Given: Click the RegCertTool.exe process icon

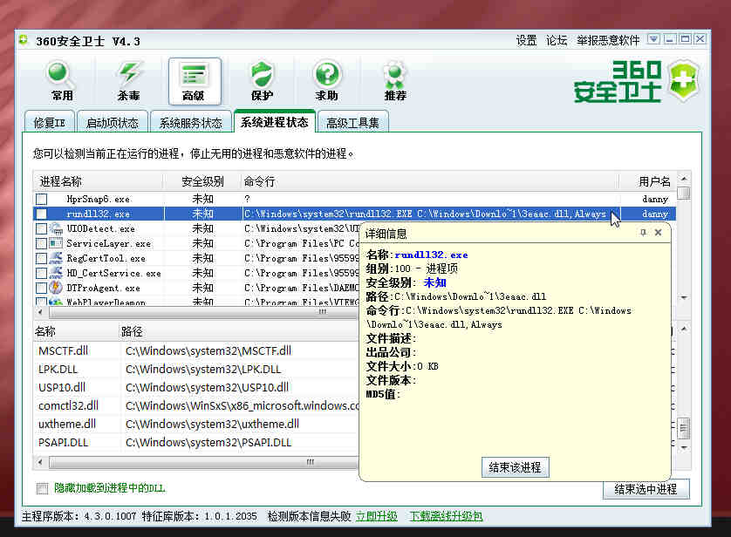Looking at the screenshot, I should point(56,258).
